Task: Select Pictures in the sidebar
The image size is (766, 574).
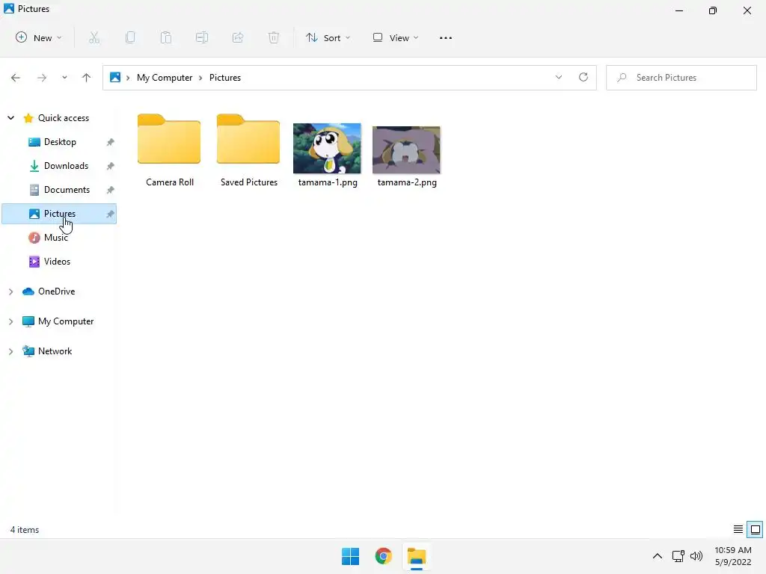Action: click(59, 214)
